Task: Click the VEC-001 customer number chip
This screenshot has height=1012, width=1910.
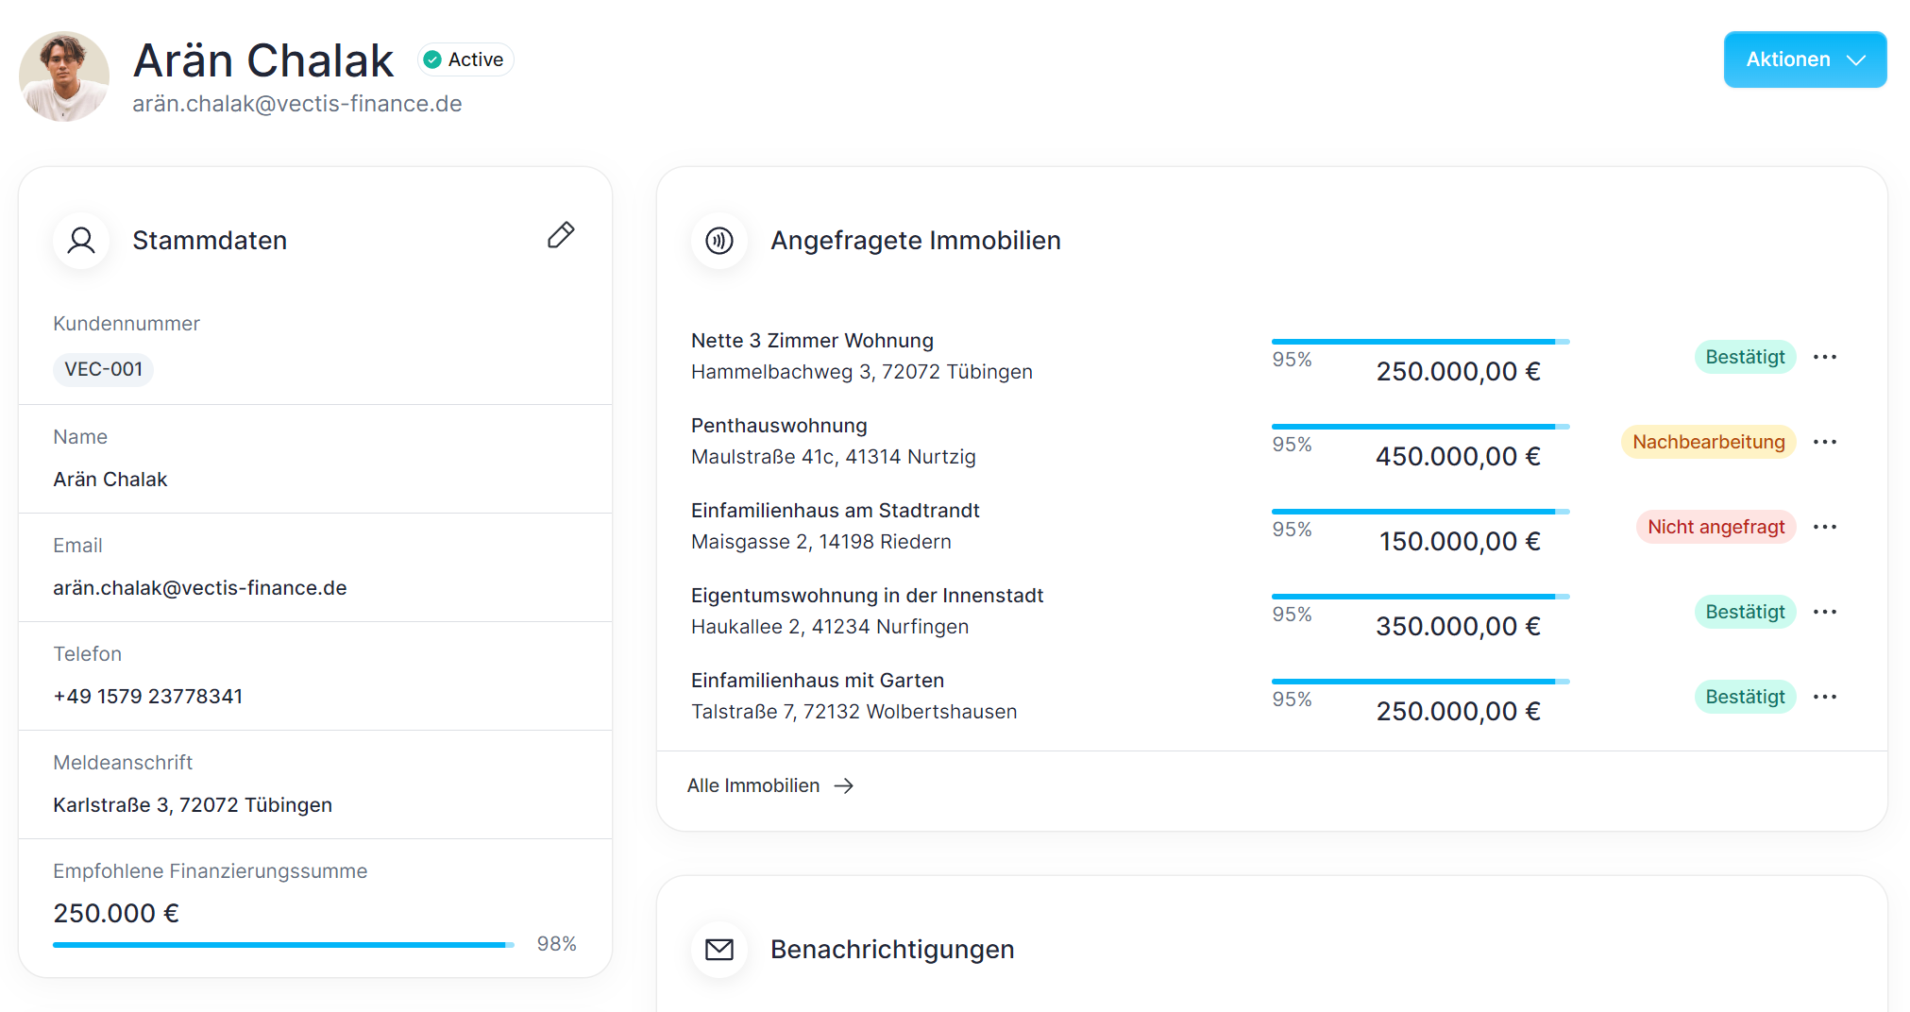Action: pos(103,369)
